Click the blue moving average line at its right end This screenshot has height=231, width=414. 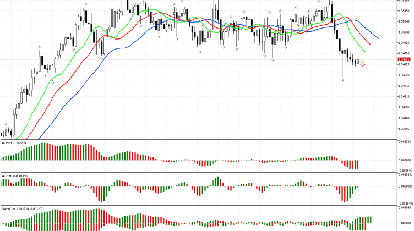[x=378, y=37]
